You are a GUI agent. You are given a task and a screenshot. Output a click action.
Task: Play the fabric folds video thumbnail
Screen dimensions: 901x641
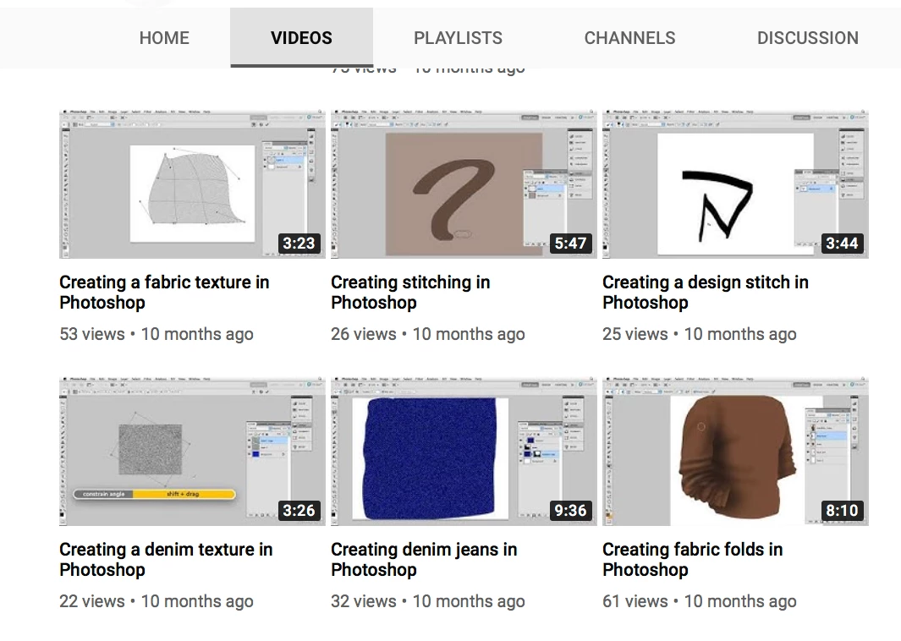[735, 452]
